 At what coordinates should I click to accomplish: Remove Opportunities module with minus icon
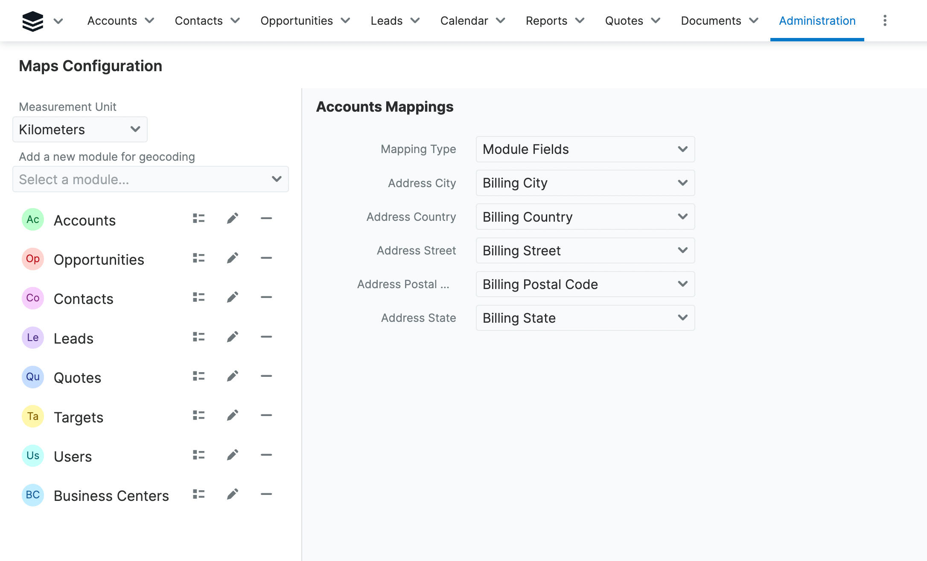click(x=266, y=258)
